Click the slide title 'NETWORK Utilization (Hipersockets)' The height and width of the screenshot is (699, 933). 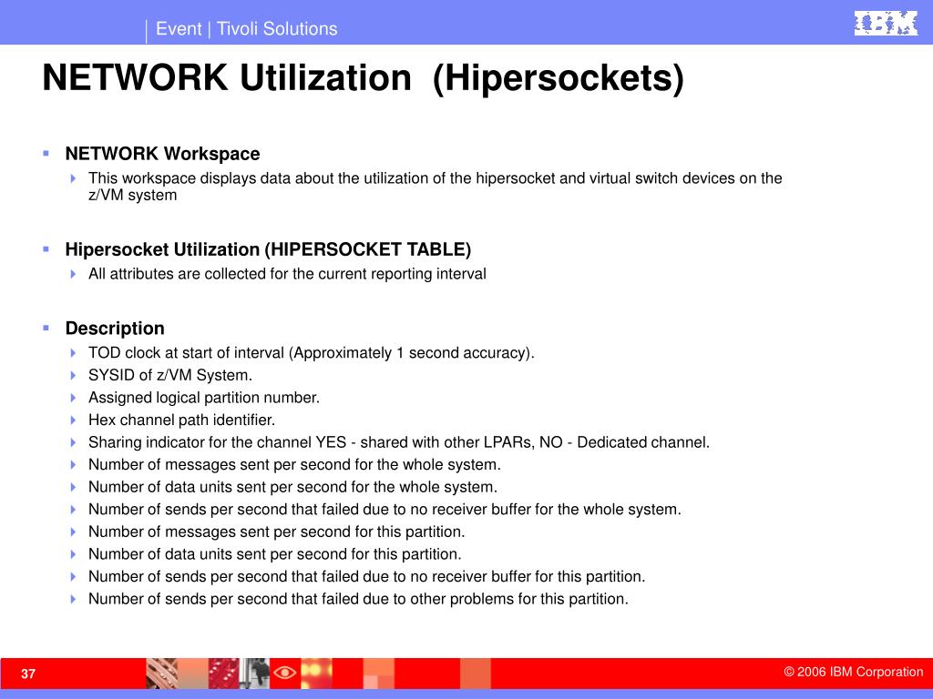(x=364, y=78)
